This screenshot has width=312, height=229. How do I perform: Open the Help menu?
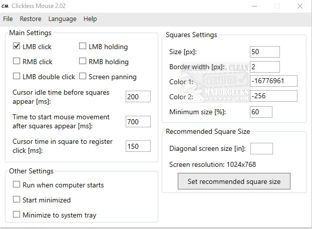click(x=90, y=19)
